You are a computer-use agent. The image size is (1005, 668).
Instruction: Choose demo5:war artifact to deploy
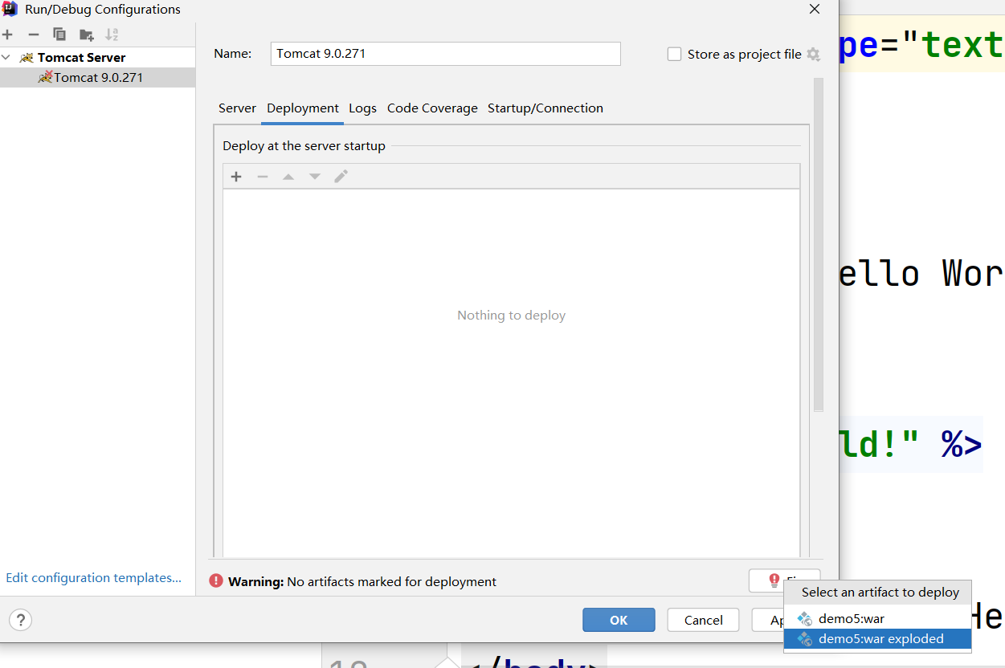tap(877, 619)
